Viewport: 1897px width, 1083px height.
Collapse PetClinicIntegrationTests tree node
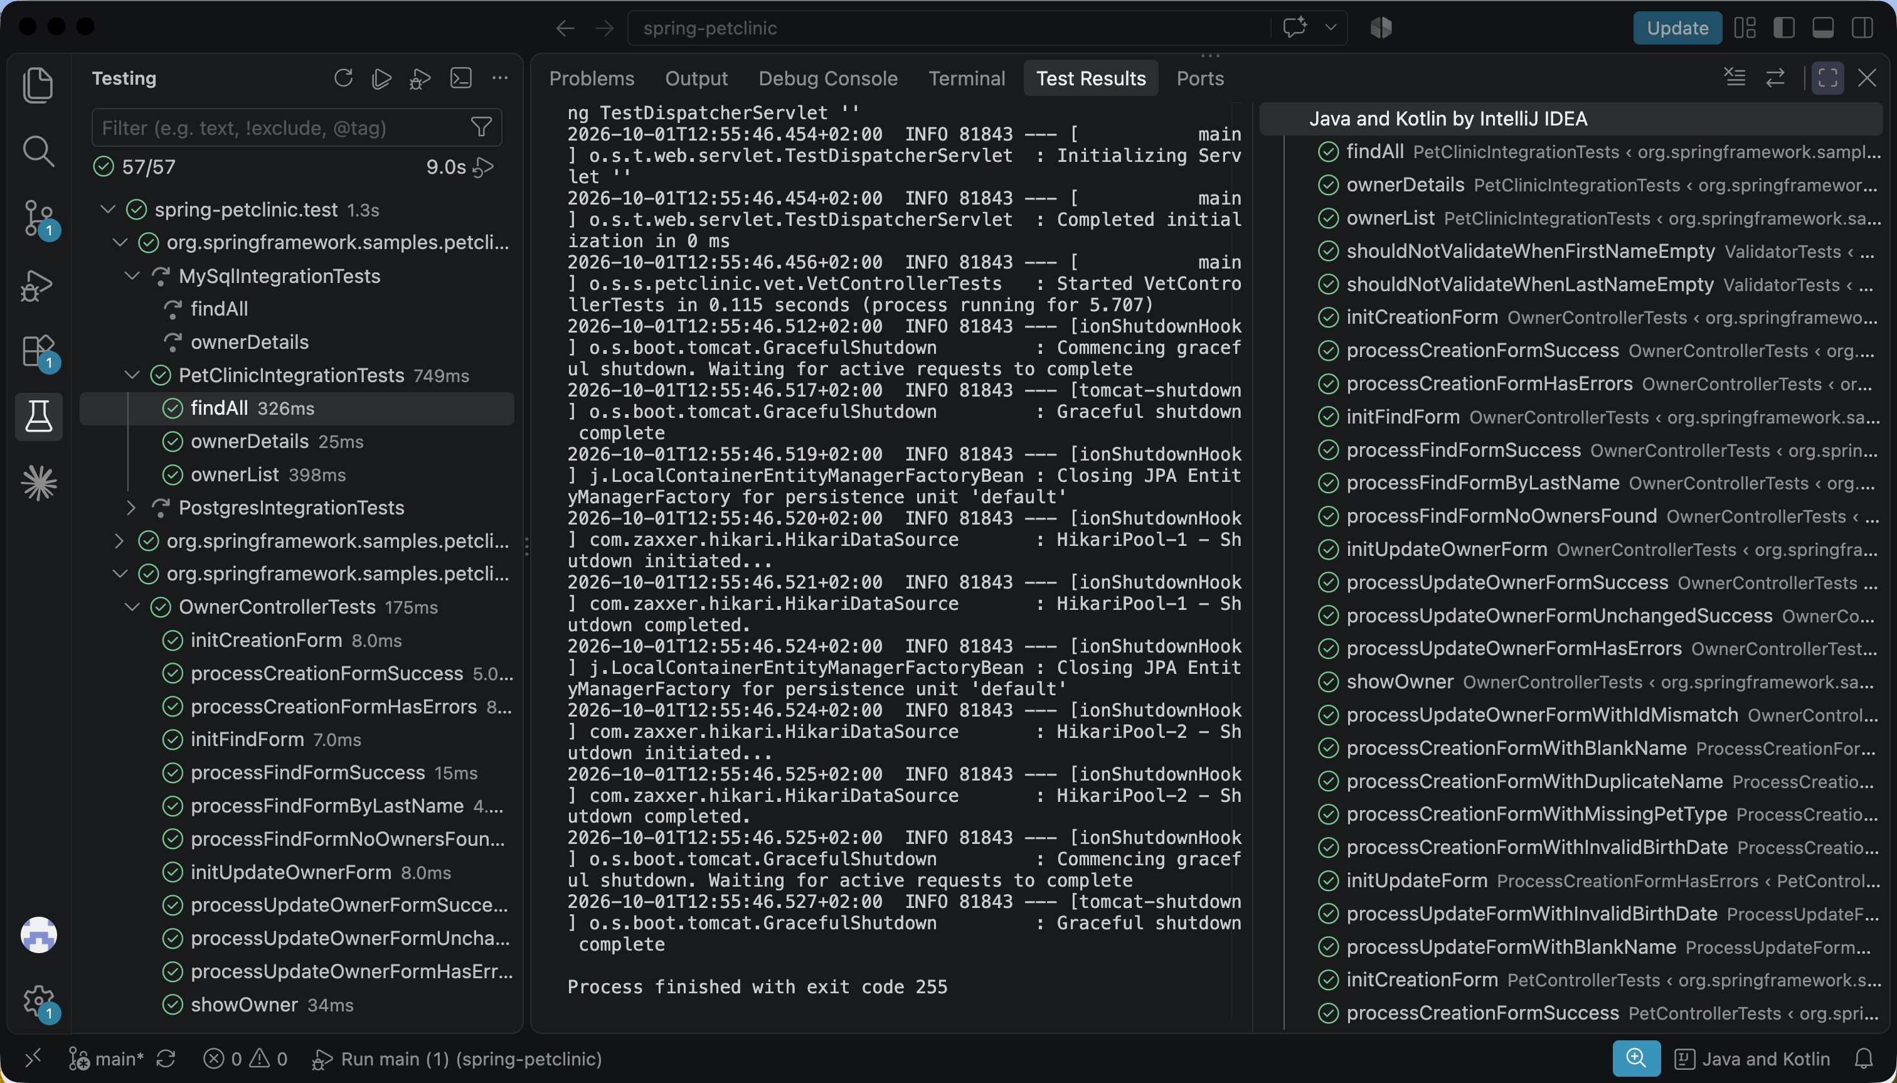(x=132, y=375)
